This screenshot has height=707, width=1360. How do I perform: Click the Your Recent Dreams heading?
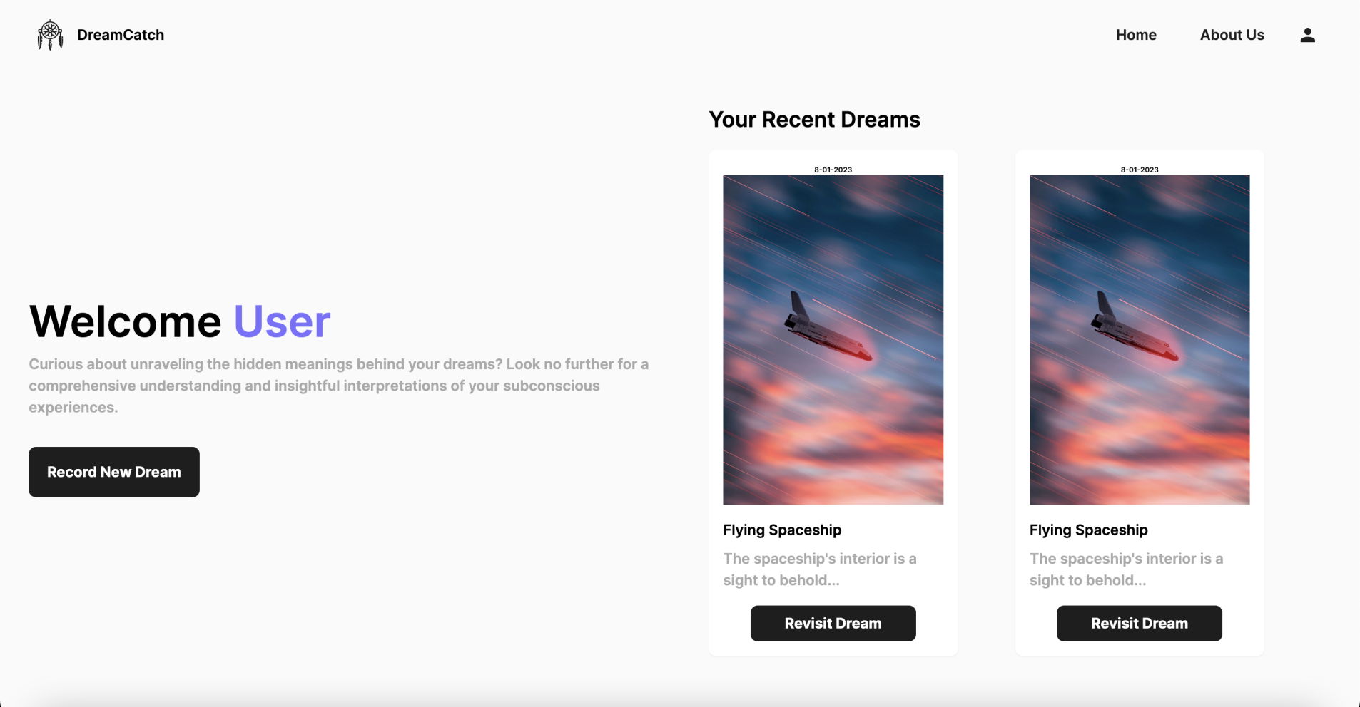click(x=814, y=119)
